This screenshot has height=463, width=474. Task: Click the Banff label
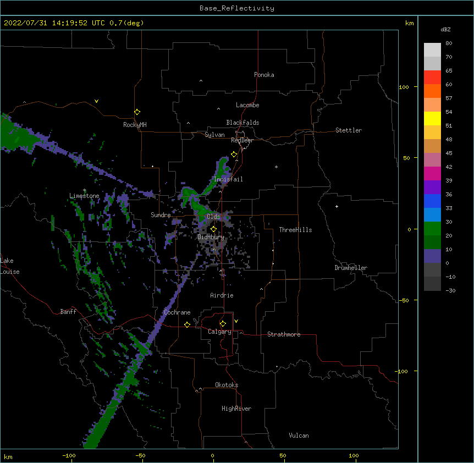pyautogui.click(x=68, y=312)
